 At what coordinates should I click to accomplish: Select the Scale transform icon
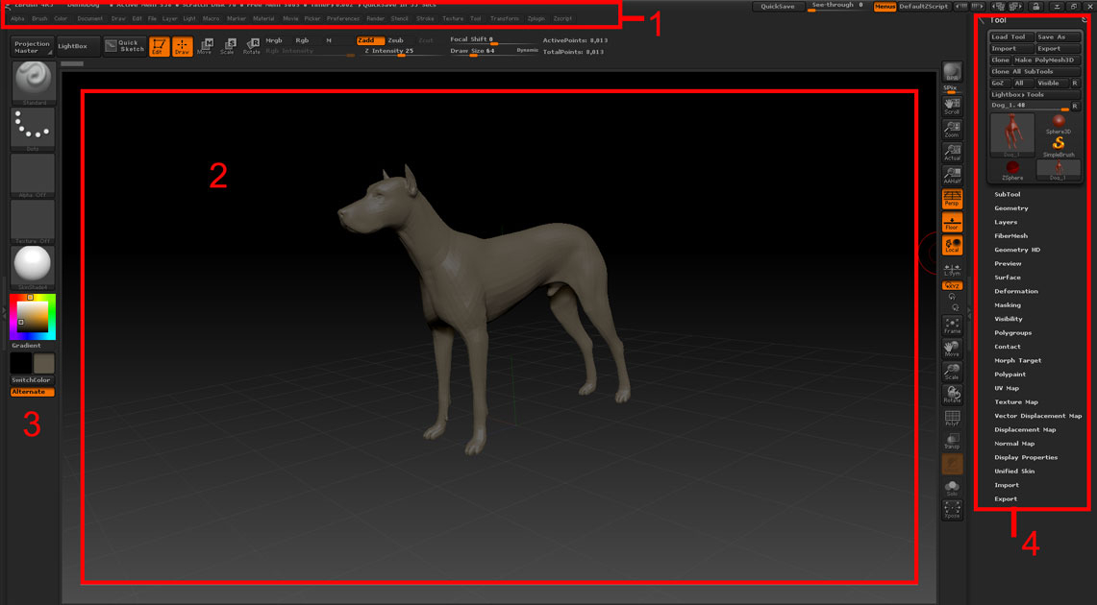coord(227,47)
